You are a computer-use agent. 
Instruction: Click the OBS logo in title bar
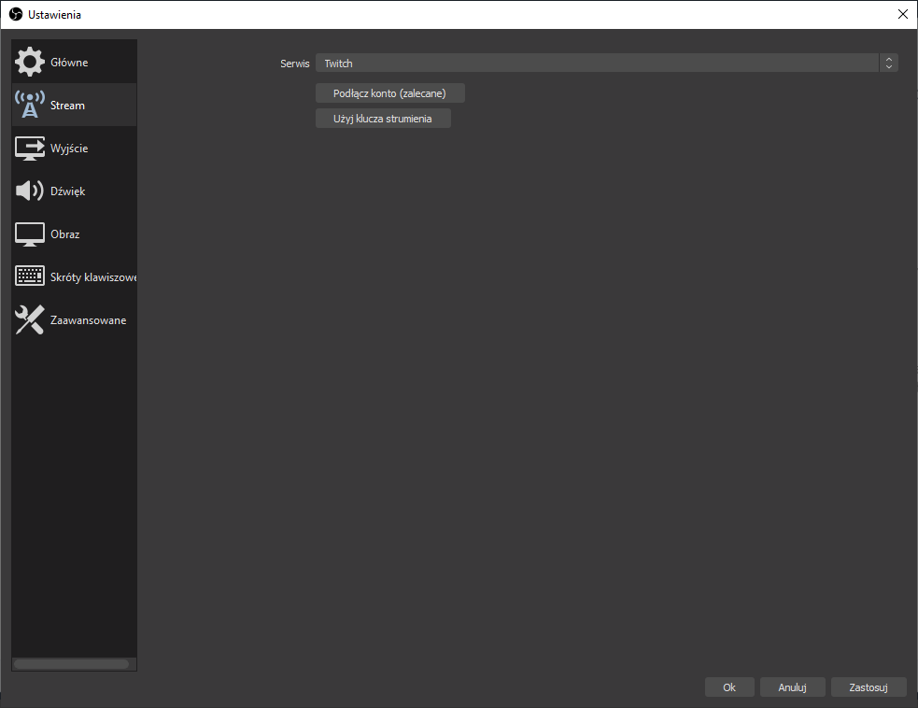point(15,14)
